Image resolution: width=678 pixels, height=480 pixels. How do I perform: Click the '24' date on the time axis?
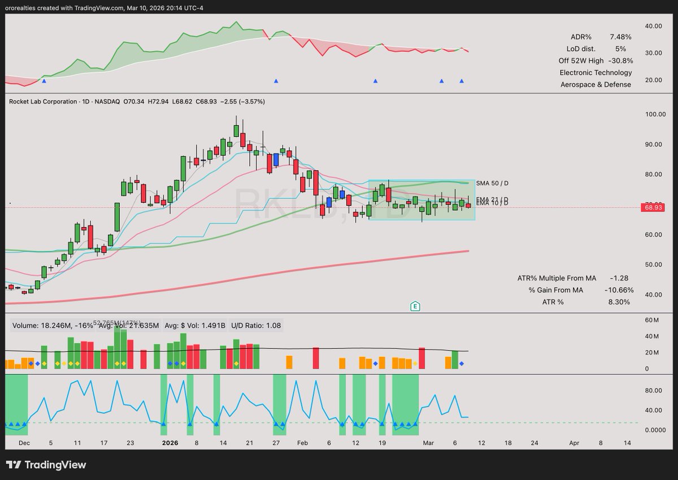pos(534,443)
